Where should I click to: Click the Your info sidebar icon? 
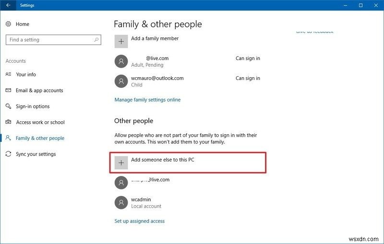pos(8,74)
